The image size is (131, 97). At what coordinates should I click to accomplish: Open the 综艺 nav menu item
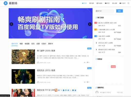pos(107,3)
